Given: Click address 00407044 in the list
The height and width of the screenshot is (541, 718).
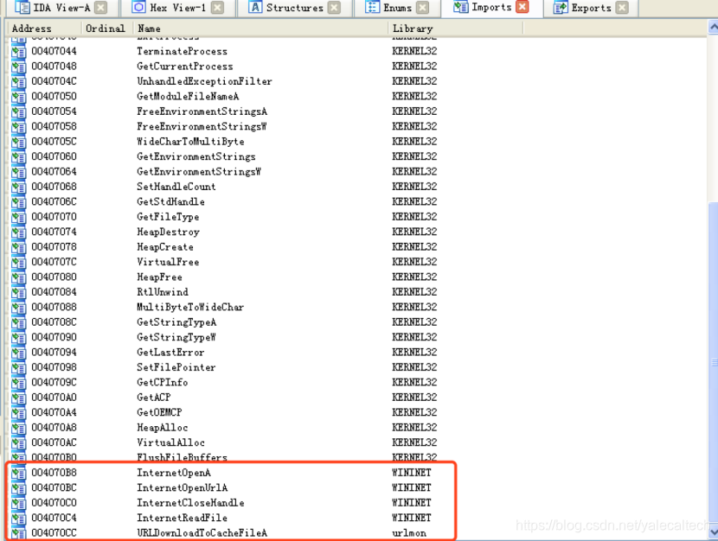Looking at the screenshot, I should 54,51.
